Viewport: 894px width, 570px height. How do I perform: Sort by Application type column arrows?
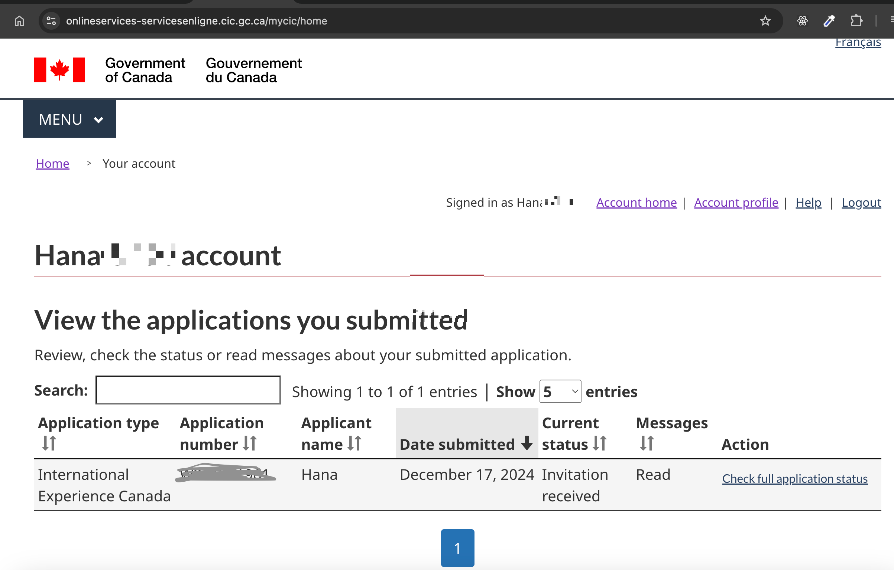[x=49, y=443]
